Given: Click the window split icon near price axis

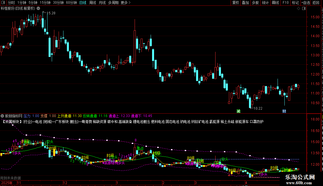Looking at the screenshot, I should [304, 9].
